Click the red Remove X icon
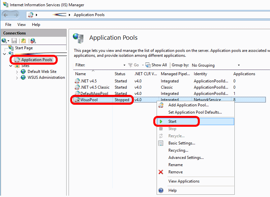Viewport: 270px width, 197px height. pyautogui.click(x=161, y=172)
